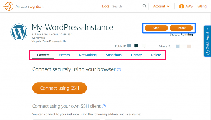Click the Quick Assist side label
This screenshot has width=211, height=120.
click(207, 40)
